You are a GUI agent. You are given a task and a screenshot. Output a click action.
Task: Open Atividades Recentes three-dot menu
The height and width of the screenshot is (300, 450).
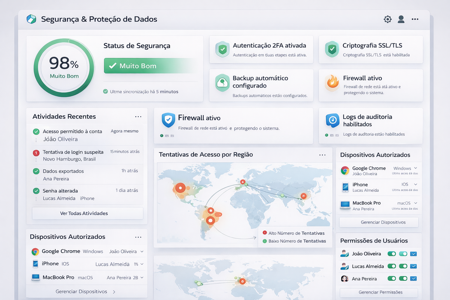pyautogui.click(x=138, y=117)
